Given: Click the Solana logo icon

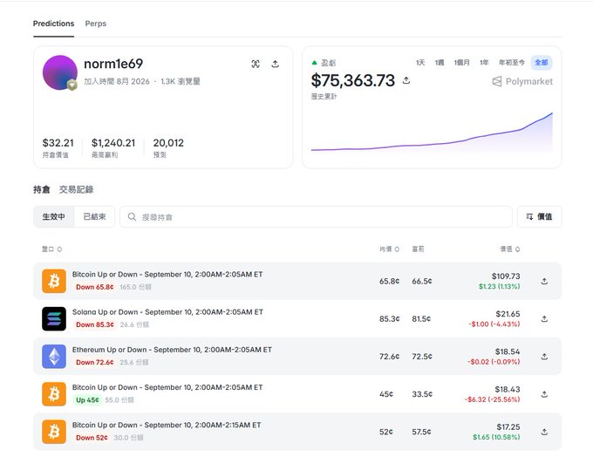Looking at the screenshot, I should pyautogui.click(x=54, y=319).
